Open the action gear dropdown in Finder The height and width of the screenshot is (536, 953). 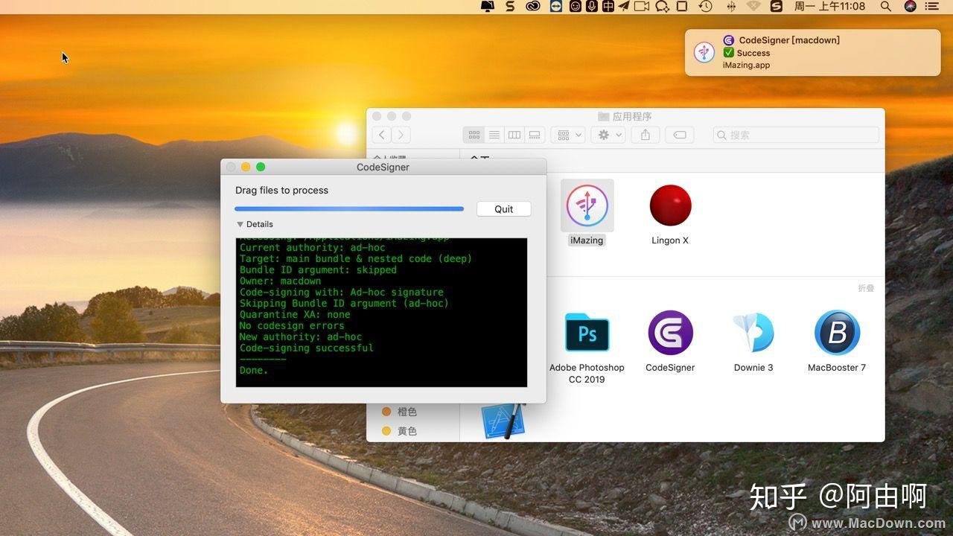(x=605, y=135)
